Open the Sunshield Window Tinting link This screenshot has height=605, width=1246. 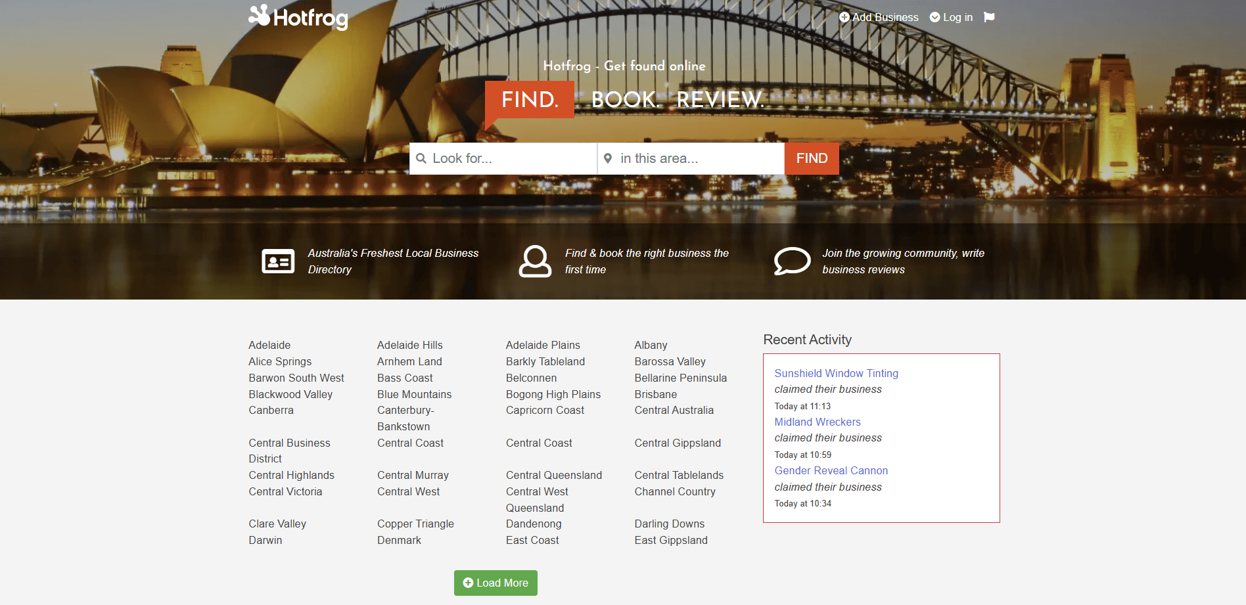point(836,373)
